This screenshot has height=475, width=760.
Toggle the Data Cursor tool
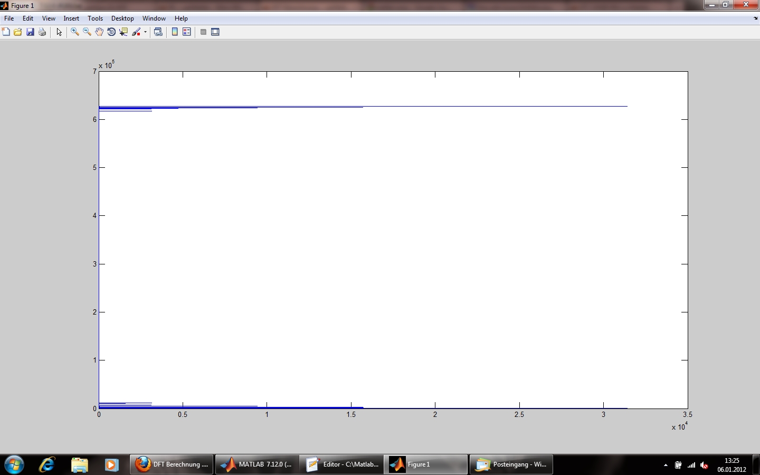[x=123, y=32]
